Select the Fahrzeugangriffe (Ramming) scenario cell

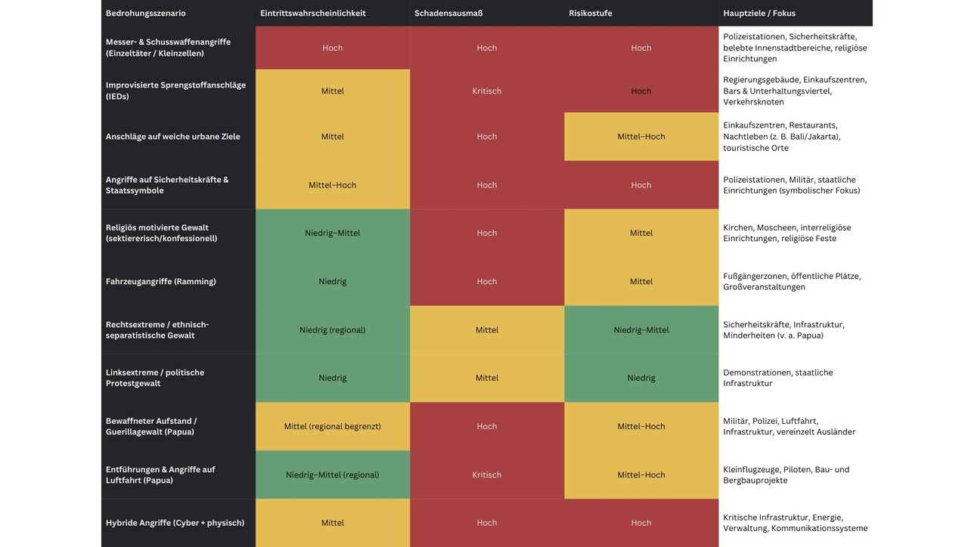point(161,281)
